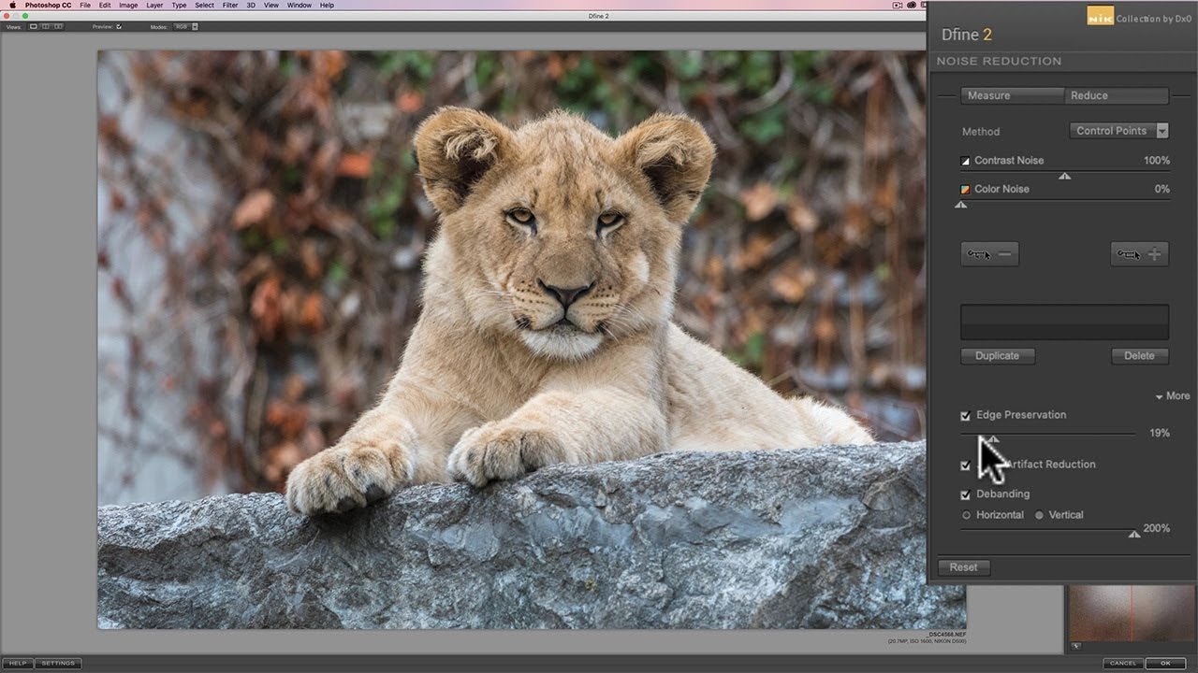Select the side-by-side preview view icon
The height and width of the screenshot is (673, 1198).
coord(58,27)
